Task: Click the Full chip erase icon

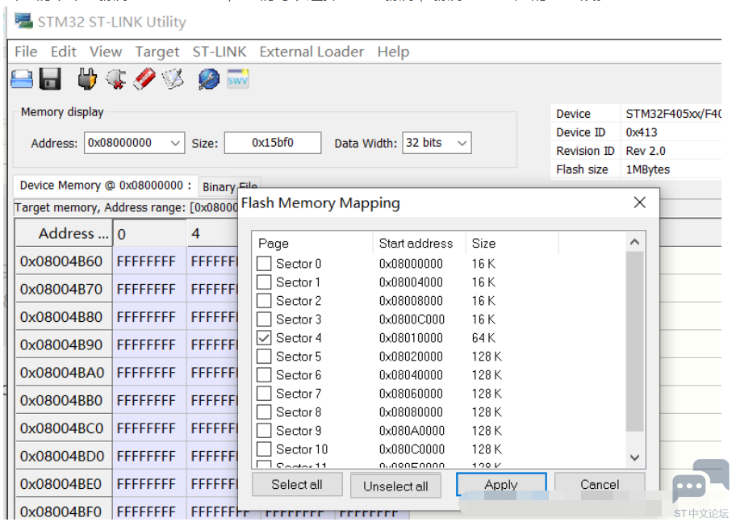Action: 144,79
